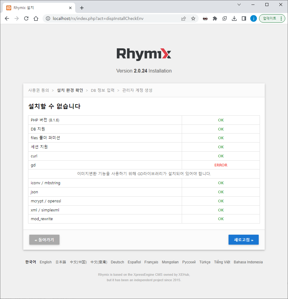Click the '설치할 수 없습니다' heading

pos(54,106)
